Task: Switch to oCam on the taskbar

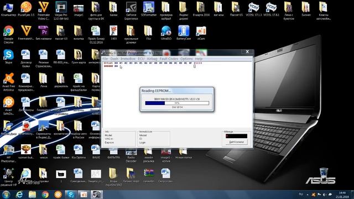Action: pyautogui.click(x=84, y=194)
